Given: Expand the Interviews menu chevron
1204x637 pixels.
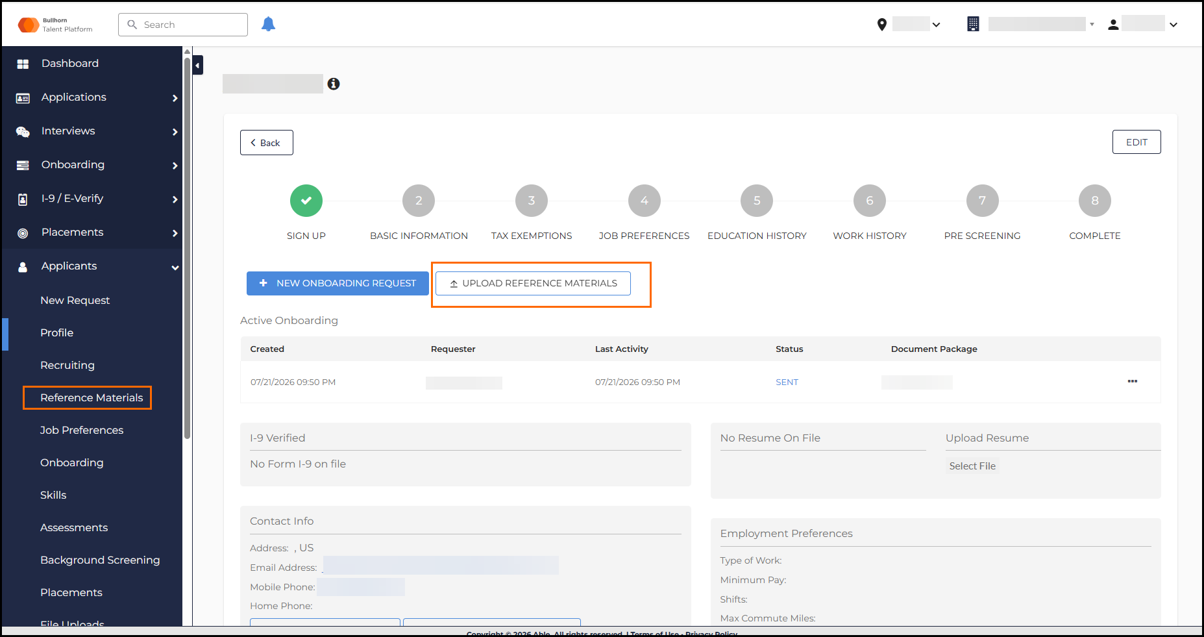Looking at the screenshot, I should click(x=175, y=132).
